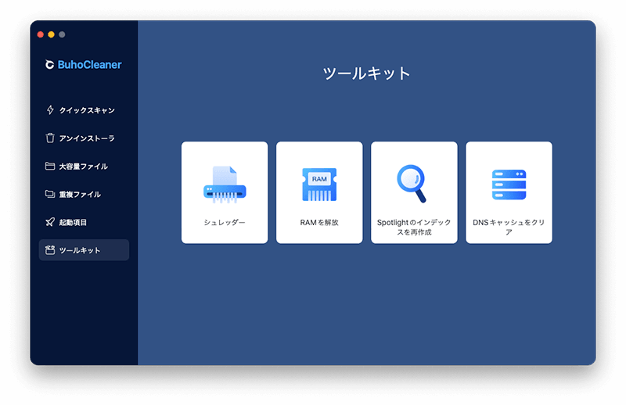Viewport: 626px width, 405px height.
Task: Open クイックスキャン in sidebar
Action: point(84,110)
